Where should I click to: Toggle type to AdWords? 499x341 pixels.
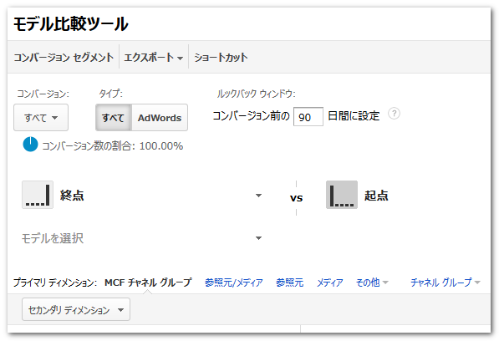160,117
